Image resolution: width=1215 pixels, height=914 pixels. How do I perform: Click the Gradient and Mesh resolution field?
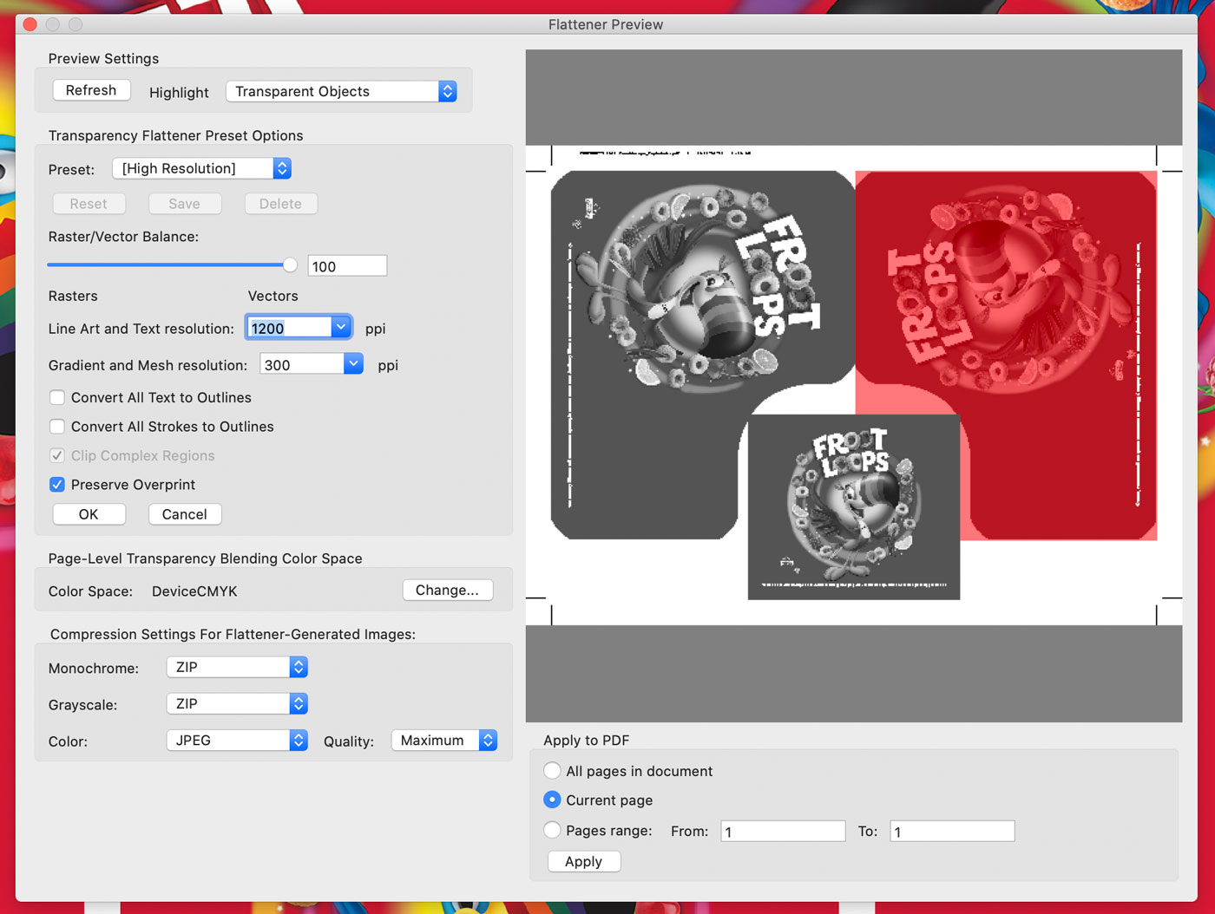tap(302, 364)
